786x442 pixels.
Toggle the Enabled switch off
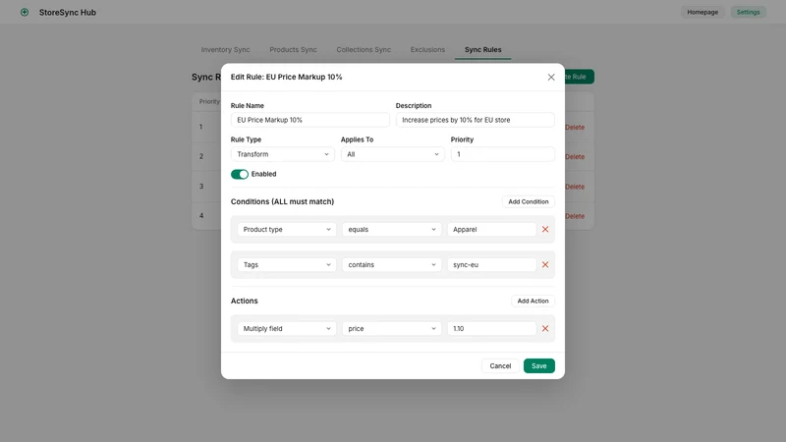(240, 175)
